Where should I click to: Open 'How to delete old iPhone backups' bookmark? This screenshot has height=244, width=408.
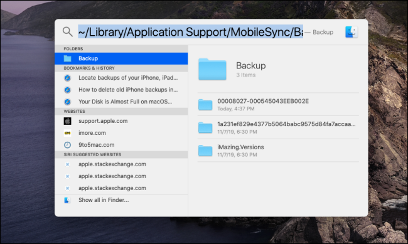click(121, 90)
